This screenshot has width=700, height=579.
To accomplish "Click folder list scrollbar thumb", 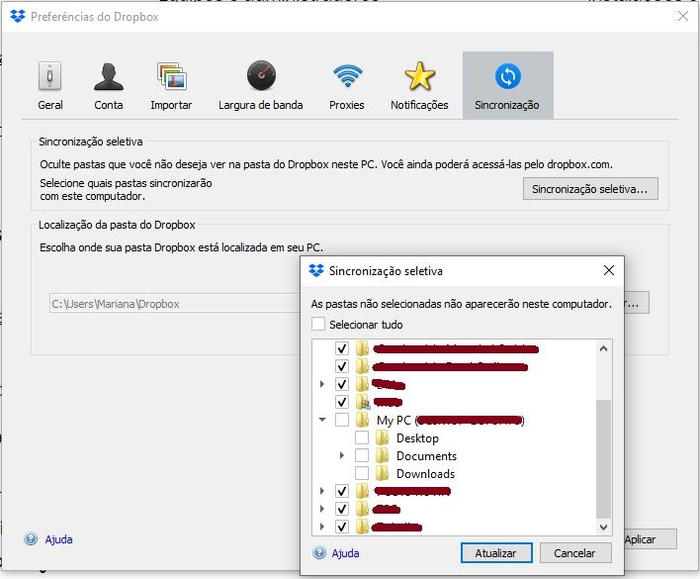I will [x=603, y=459].
